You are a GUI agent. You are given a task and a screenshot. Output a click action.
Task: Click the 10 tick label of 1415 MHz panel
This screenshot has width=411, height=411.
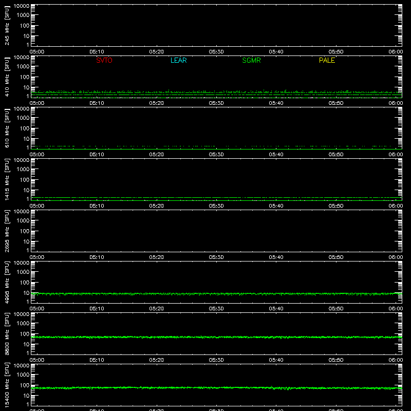(x=26, y=190)
